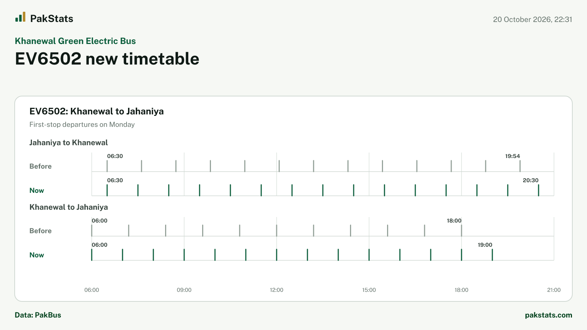Viewport: 587px width, 330px height.
Task: Click the Data: PakBus source credit
Action: coord(38,315)
